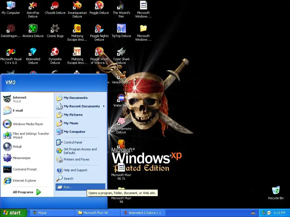Open Control Panel from Start menu
Viewport: 290px width, 217px height.
point(80,142)
